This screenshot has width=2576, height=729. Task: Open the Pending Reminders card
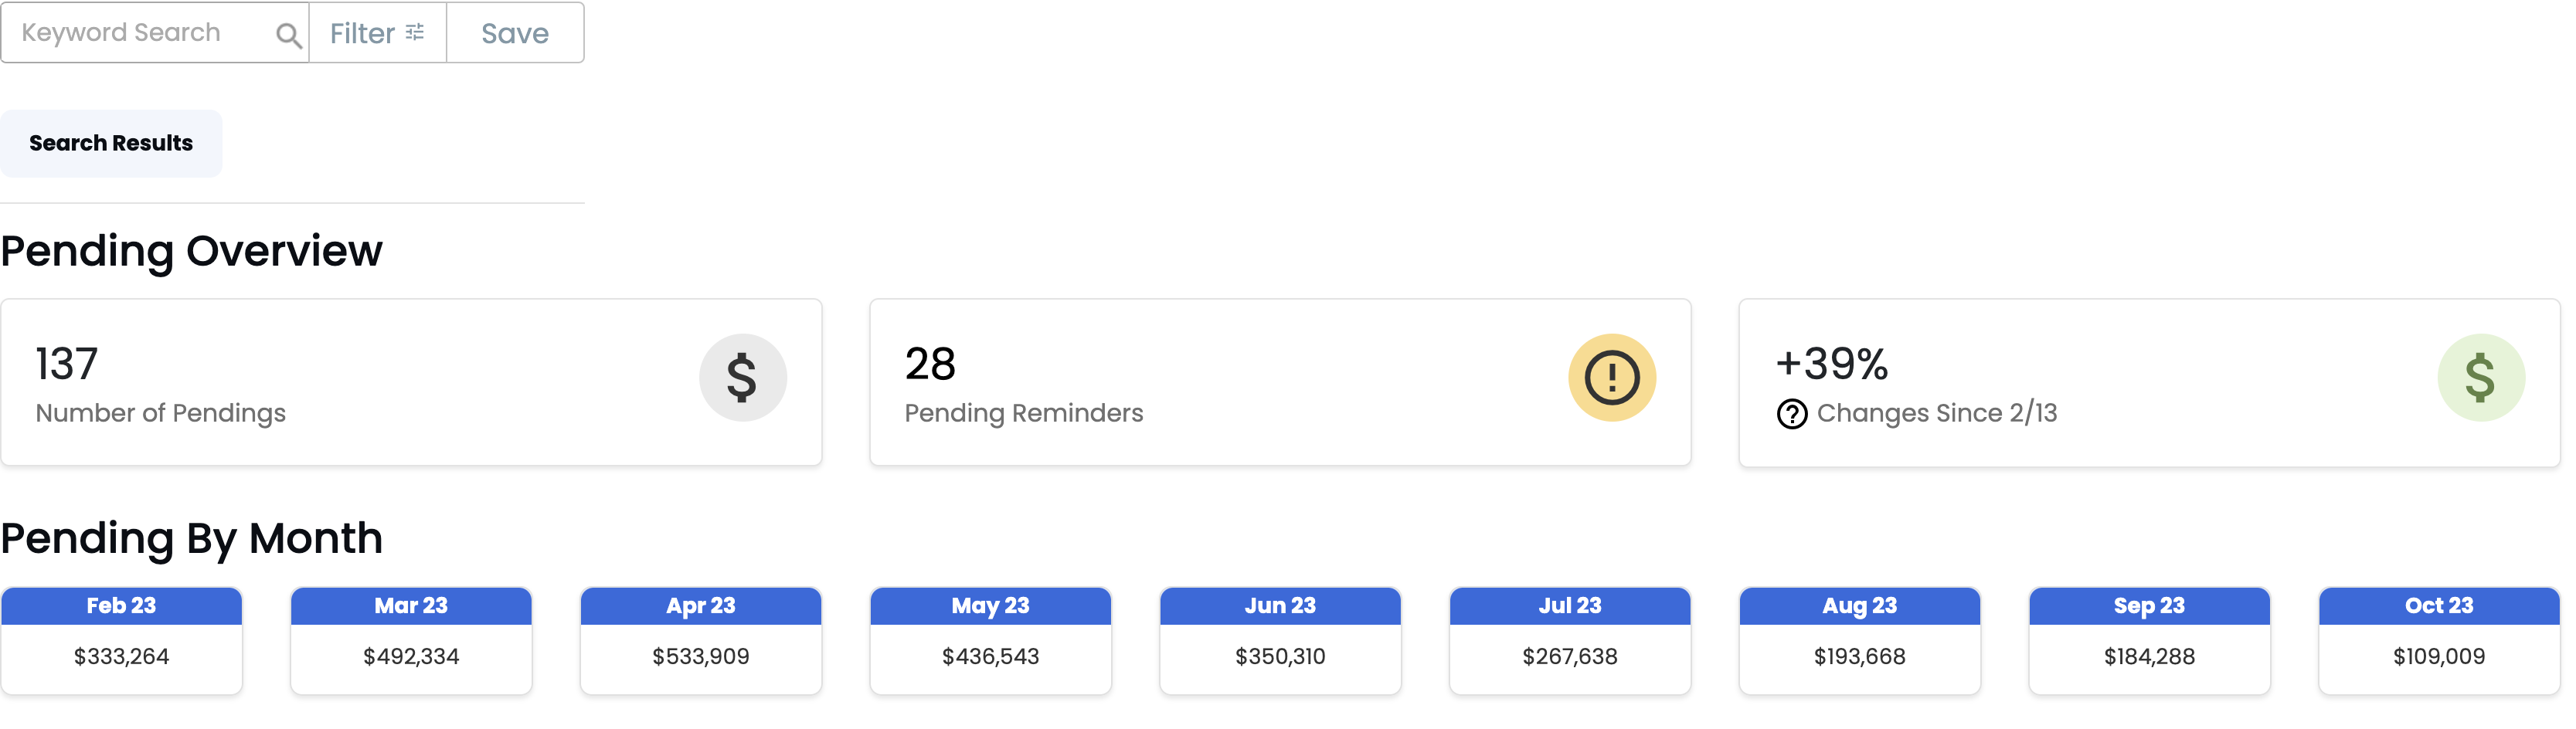pos(1280,382)
